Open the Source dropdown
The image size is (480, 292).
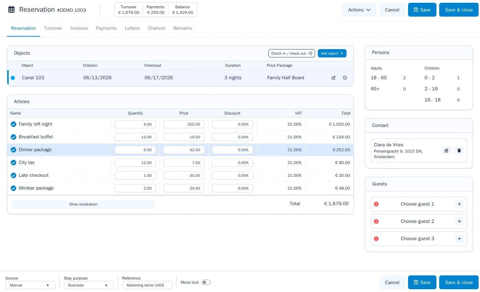[30, 285]
